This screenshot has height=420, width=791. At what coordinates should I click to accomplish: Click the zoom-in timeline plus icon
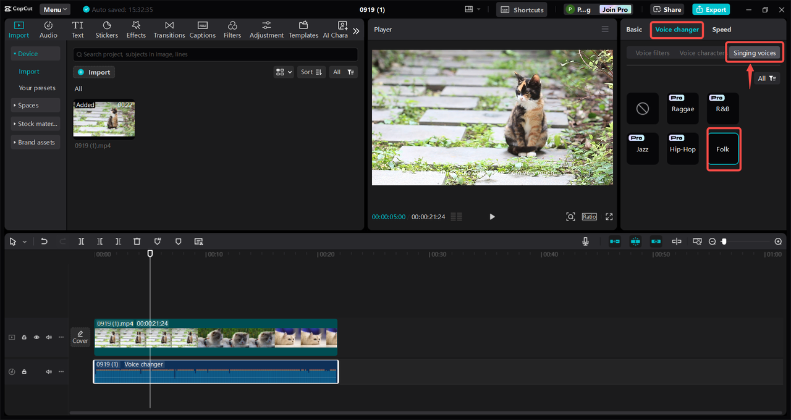click(x=778, y=241)
